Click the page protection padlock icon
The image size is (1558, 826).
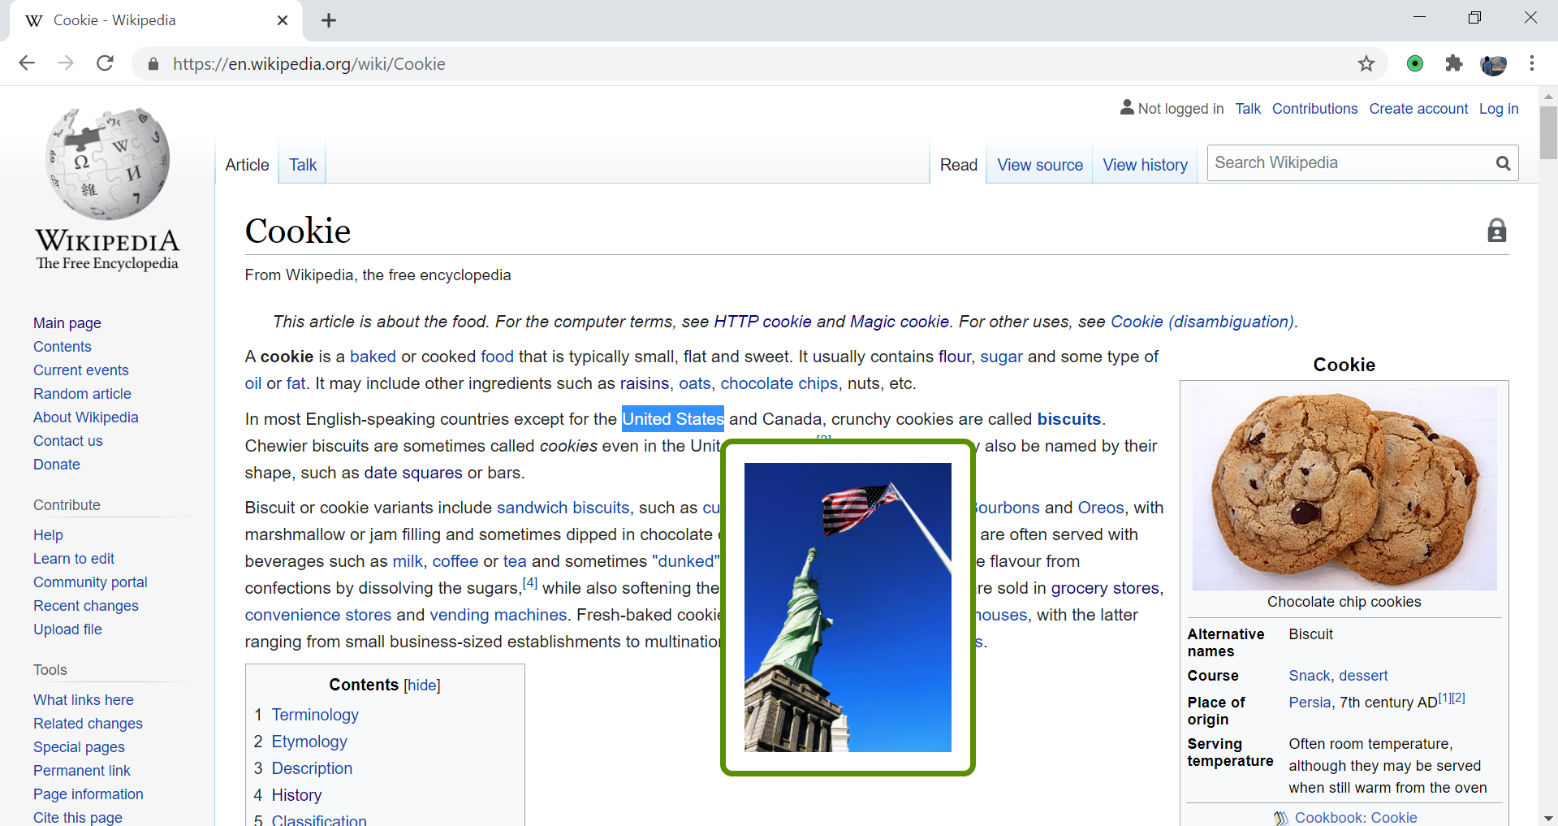[1497, 231]
